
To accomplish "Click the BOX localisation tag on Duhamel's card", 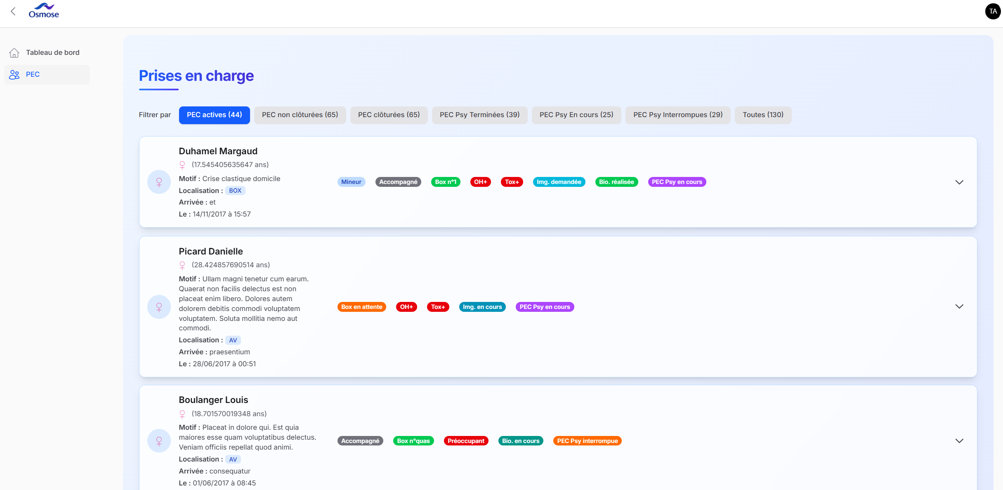I will 235,191.
